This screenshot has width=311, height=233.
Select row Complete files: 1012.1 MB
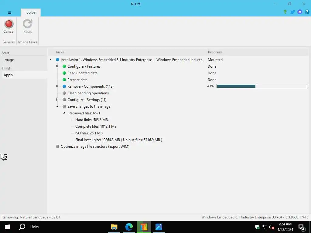point(96,127)
